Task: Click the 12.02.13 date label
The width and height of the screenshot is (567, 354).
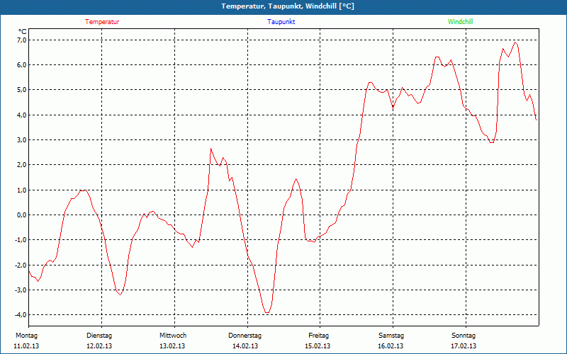Action: click(x=99, y=346)
